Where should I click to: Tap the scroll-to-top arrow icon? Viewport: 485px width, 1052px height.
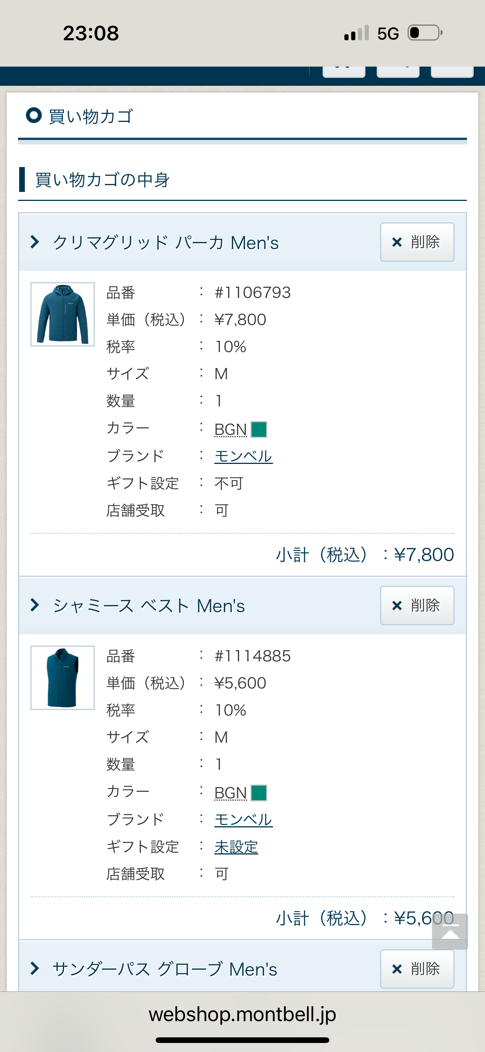click(449, 931)
